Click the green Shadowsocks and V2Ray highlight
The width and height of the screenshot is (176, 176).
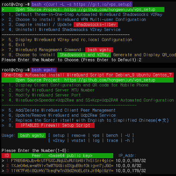[x=84, y=55]
